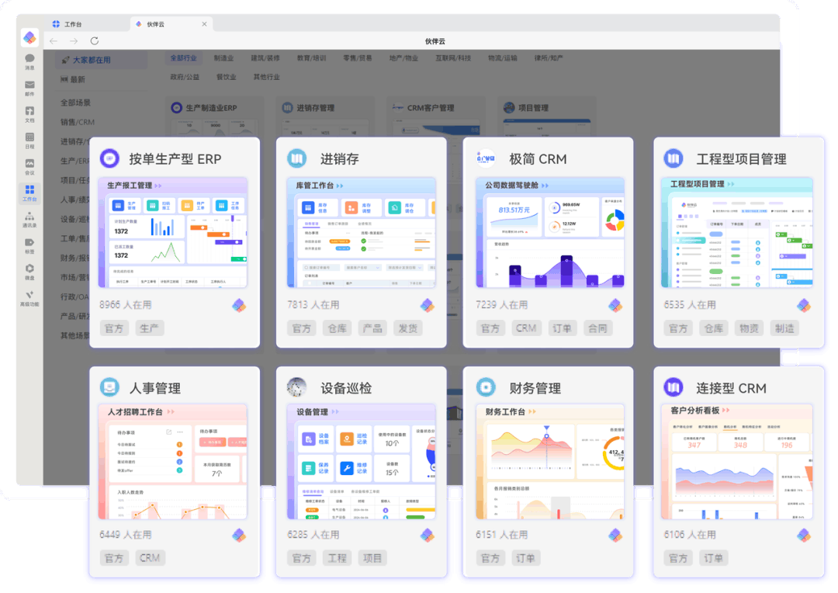Click the 合同 tag on 极简 CRM
The height and width of the screenshot is (593, 838).
(x=597, y=328)
